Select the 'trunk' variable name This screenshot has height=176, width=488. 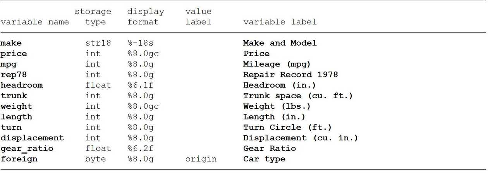tap(14, 96)
